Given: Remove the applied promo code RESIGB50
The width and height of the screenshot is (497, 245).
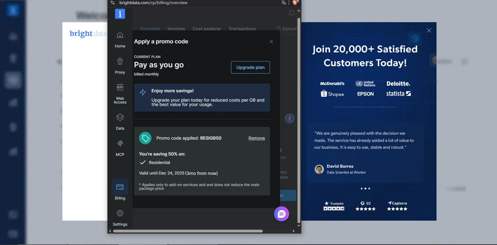Looking at the screenshot, I should click(257, 138).
